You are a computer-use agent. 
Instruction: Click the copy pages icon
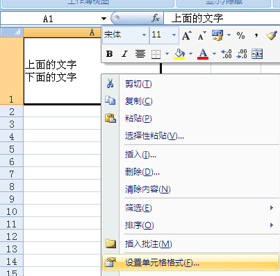click(110, 101)
